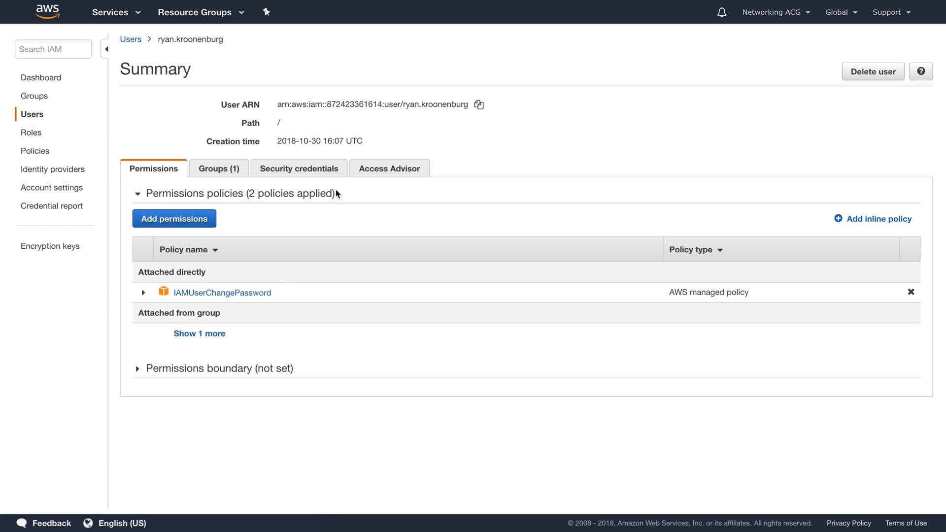Click the Add permissions button
Image resolution: width=946 pixels, height=532 pixels.
click(174, 219)
